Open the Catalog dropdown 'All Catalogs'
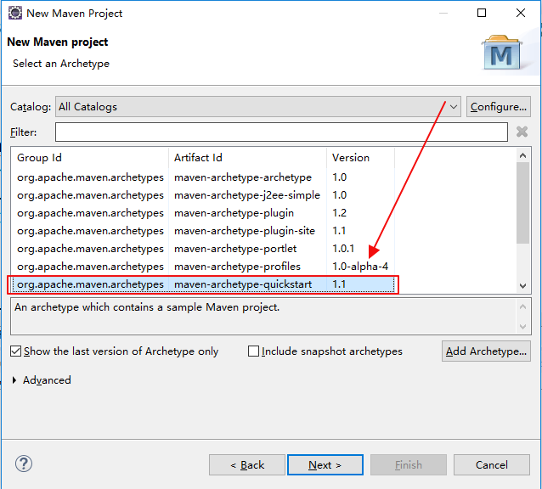 (258, 107)
